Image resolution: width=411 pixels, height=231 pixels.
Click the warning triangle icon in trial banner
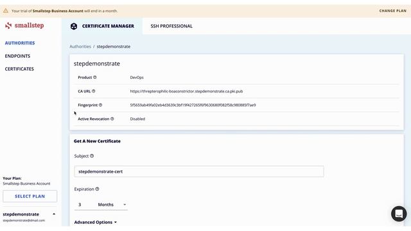6,11
